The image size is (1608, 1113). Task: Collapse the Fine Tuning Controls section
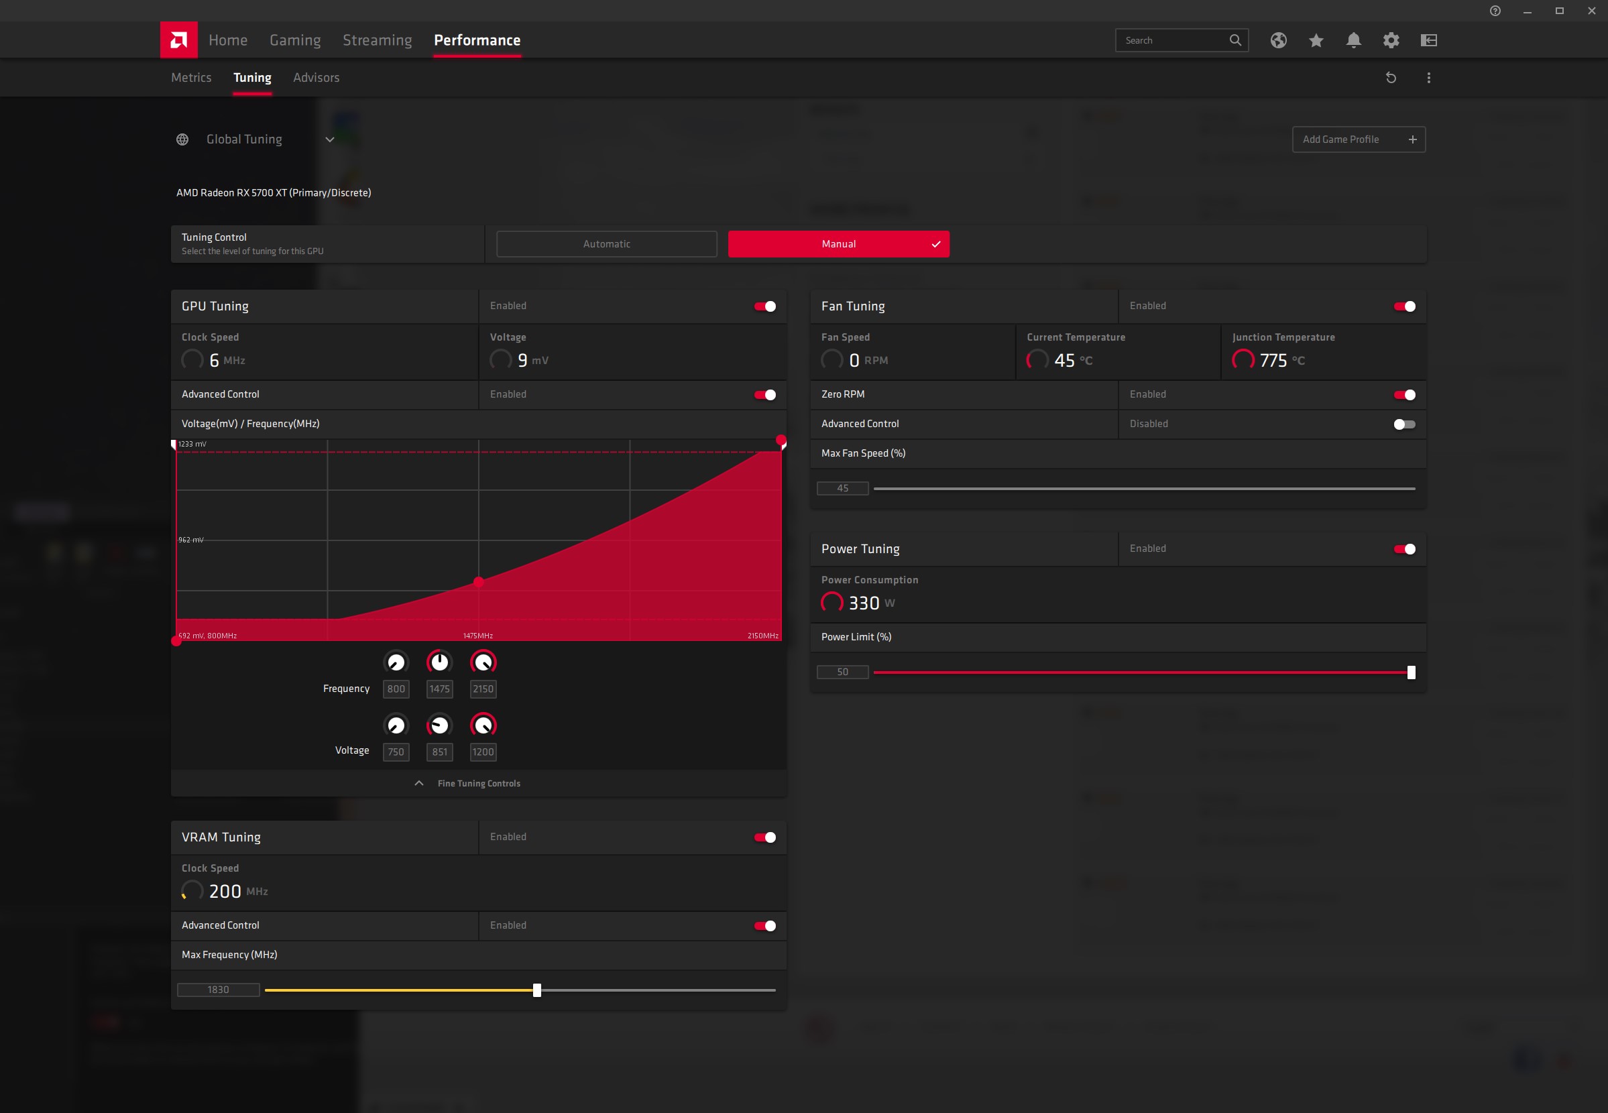pyautogui.click(x=478, y=783)
